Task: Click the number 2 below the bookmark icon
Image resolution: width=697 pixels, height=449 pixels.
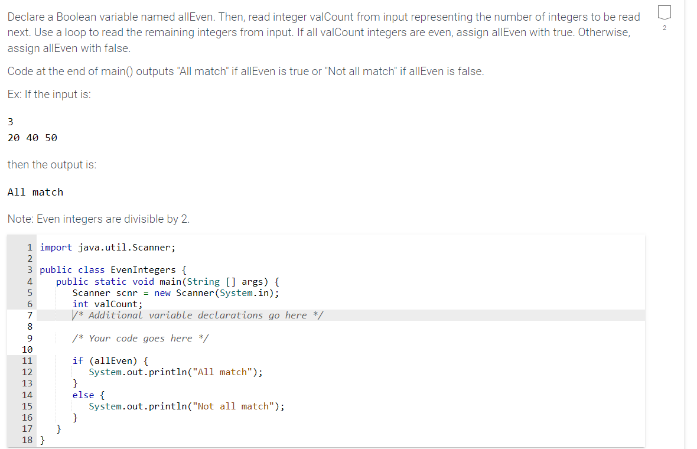Action: 664,28
